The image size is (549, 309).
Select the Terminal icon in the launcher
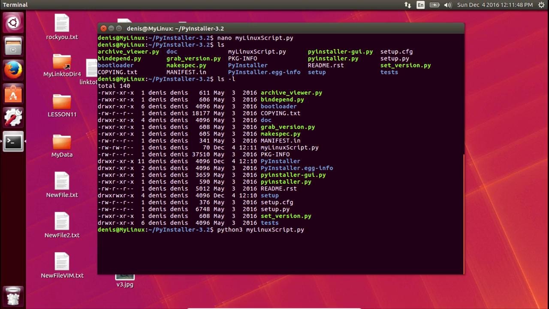coord(13,141)
